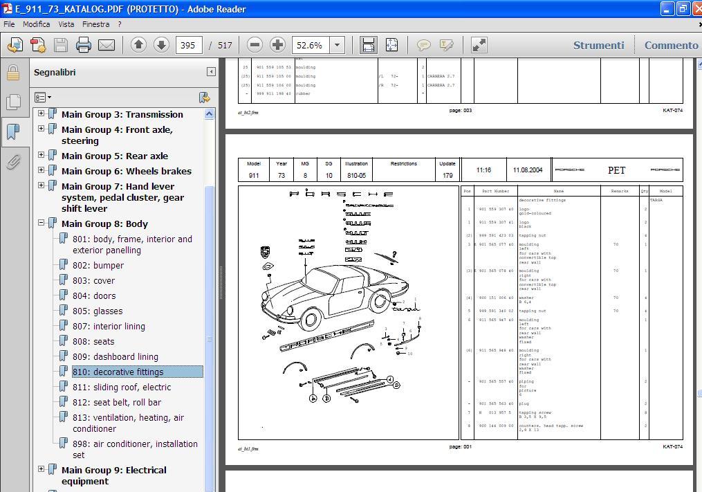Open the Adobe Reader title bar icon
702x492 pixels.
point(8,8)
